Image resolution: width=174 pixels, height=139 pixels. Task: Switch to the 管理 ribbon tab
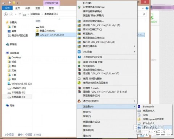[51, 8]
